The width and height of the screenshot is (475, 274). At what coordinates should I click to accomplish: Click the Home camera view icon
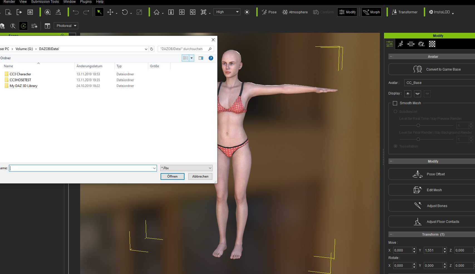[157, 12]
